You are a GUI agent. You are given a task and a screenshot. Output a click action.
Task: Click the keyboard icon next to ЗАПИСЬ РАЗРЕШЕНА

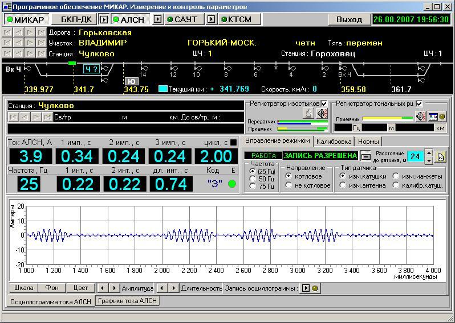pos(366,156)
